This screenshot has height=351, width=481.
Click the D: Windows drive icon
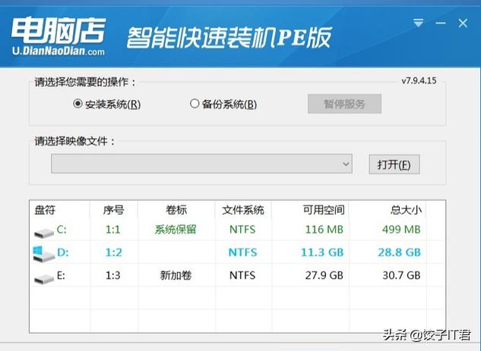43,254
